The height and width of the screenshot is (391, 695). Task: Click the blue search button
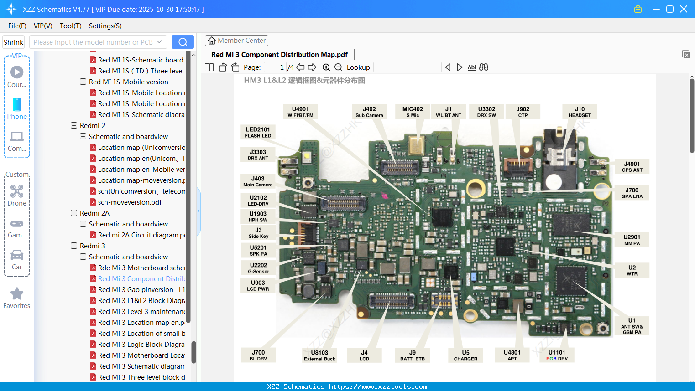click(183, 42)
